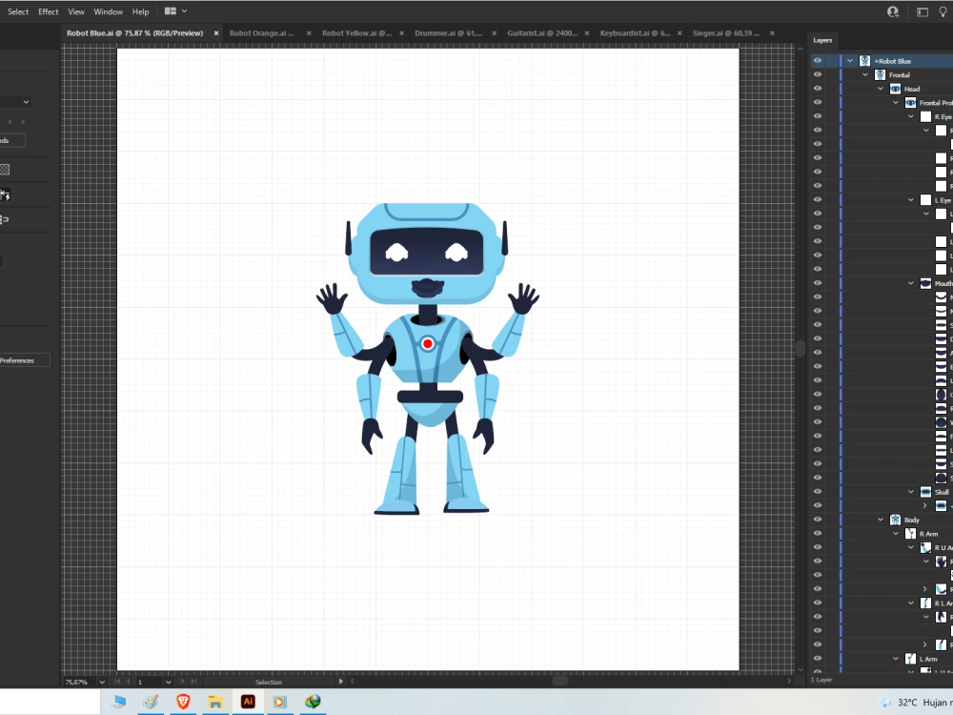Click the transparency grid pattern icon in left panel
Viewport: 953px width, 715px height.
(x=6, y=169)
